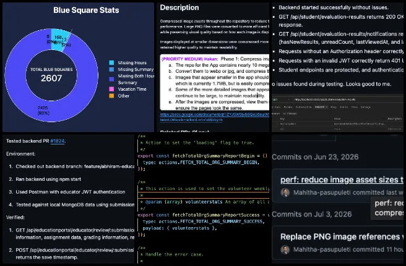The height and width of the screenshot is (266, 406).
Task: Click the orange Other legend swatch
Action: pos(111,96)
